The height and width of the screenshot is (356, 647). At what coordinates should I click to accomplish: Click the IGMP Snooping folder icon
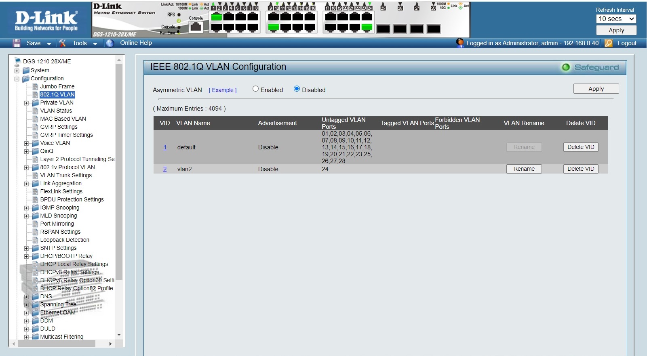coord(36,207)
